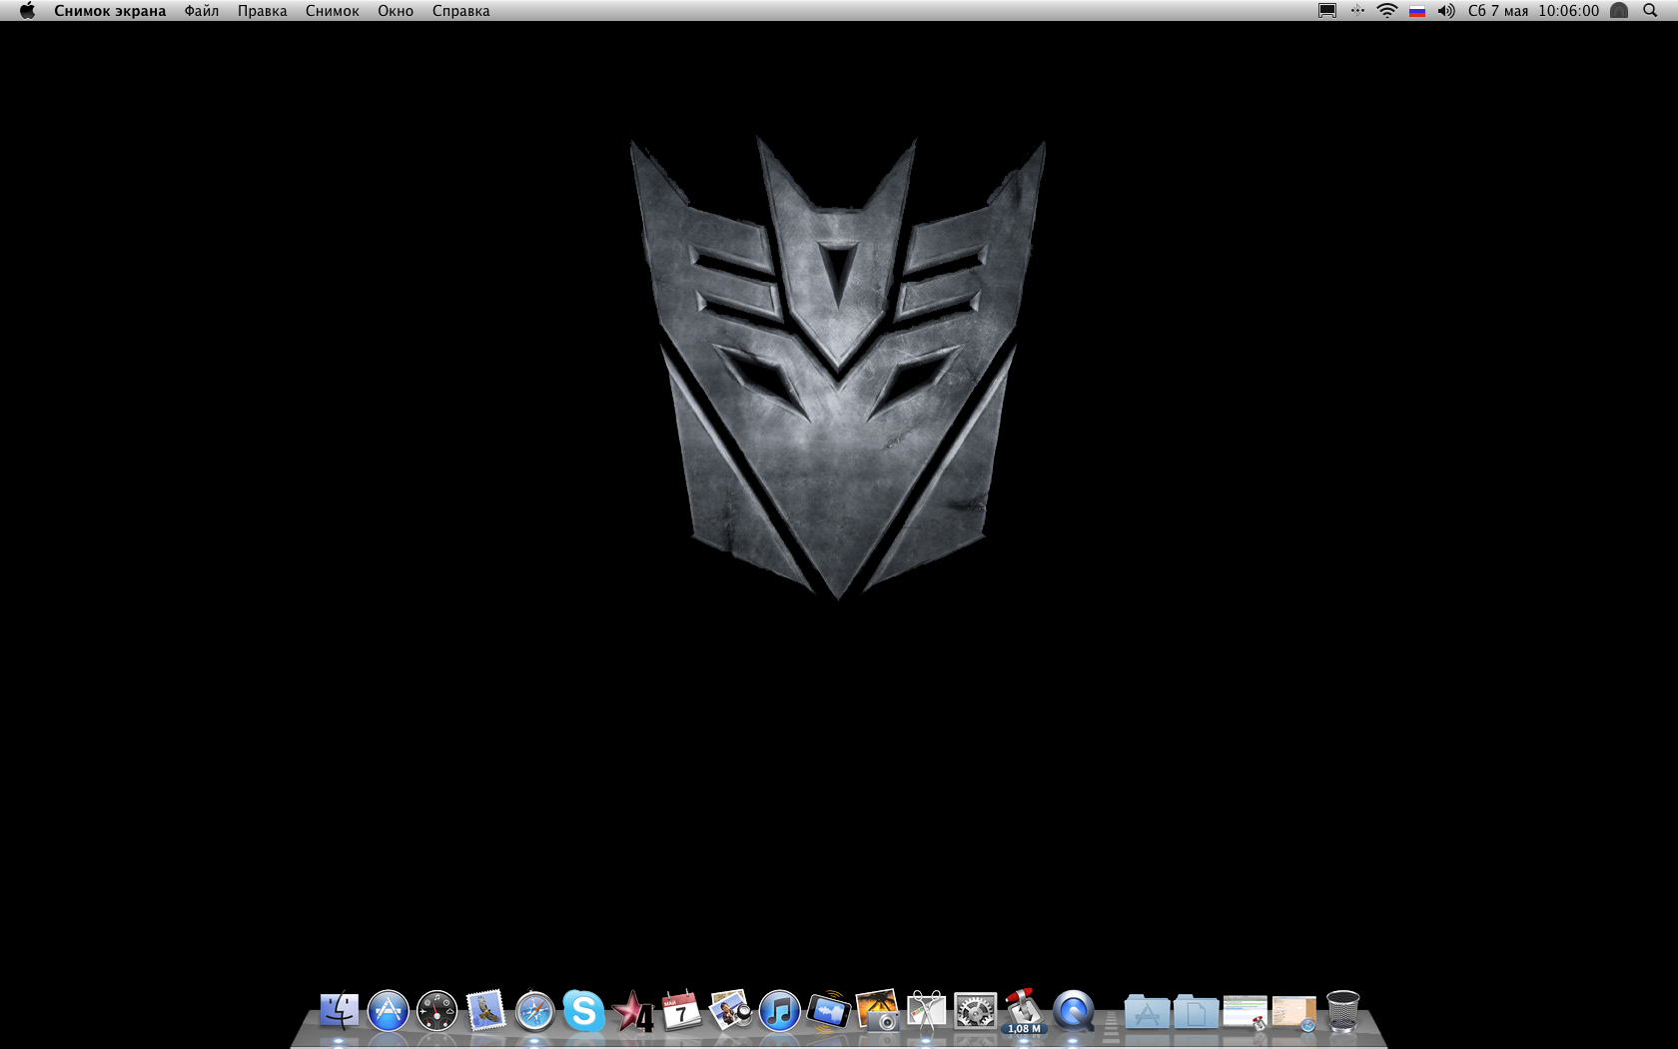Open the volume control in menu bar
1678x1049 pixels.
point(1446,11)
